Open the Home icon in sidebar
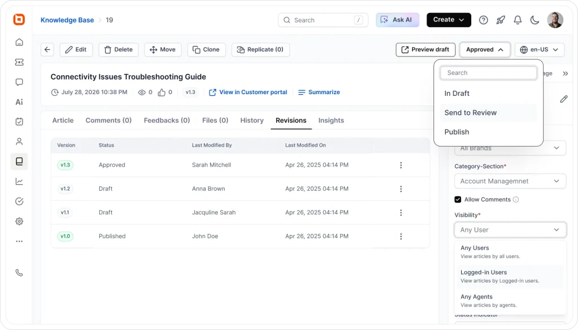The image size is (578, 330). tap(19, 42)
